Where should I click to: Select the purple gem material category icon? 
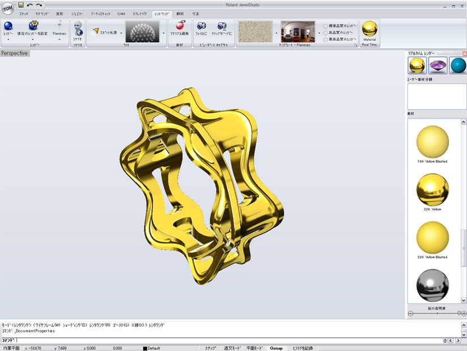click(437, 66)
